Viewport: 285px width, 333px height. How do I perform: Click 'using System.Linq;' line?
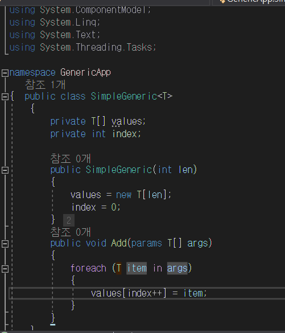pos(55,22)
